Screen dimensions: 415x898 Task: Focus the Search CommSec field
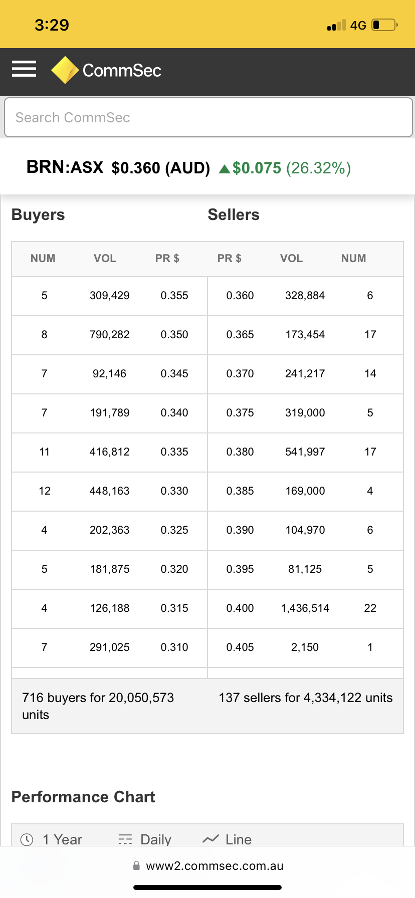coord(208,117)
